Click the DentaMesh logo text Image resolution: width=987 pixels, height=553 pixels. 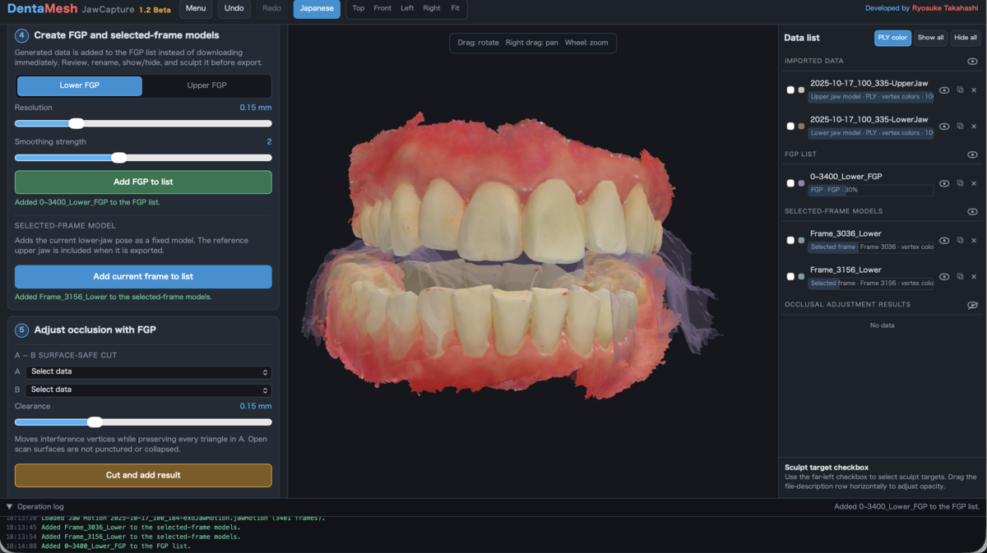(42, 9)
